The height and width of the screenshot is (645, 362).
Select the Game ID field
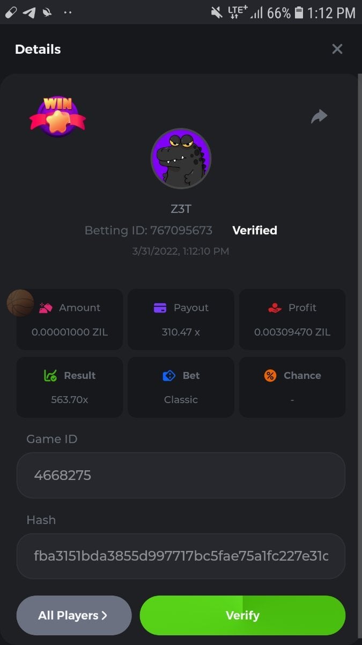tap(181, 475)
